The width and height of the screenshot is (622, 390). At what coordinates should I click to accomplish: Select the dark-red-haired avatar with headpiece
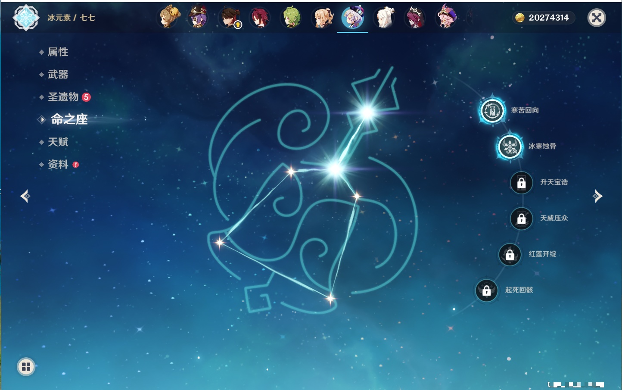(x=415, y=18)
